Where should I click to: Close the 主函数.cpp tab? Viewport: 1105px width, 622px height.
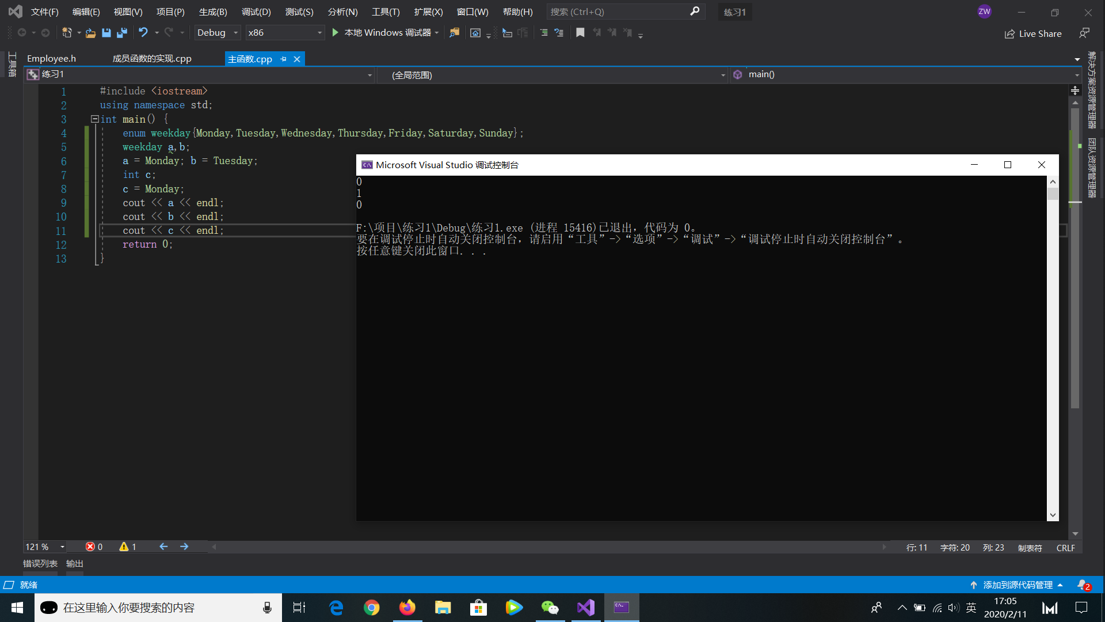tap(297, 59)
